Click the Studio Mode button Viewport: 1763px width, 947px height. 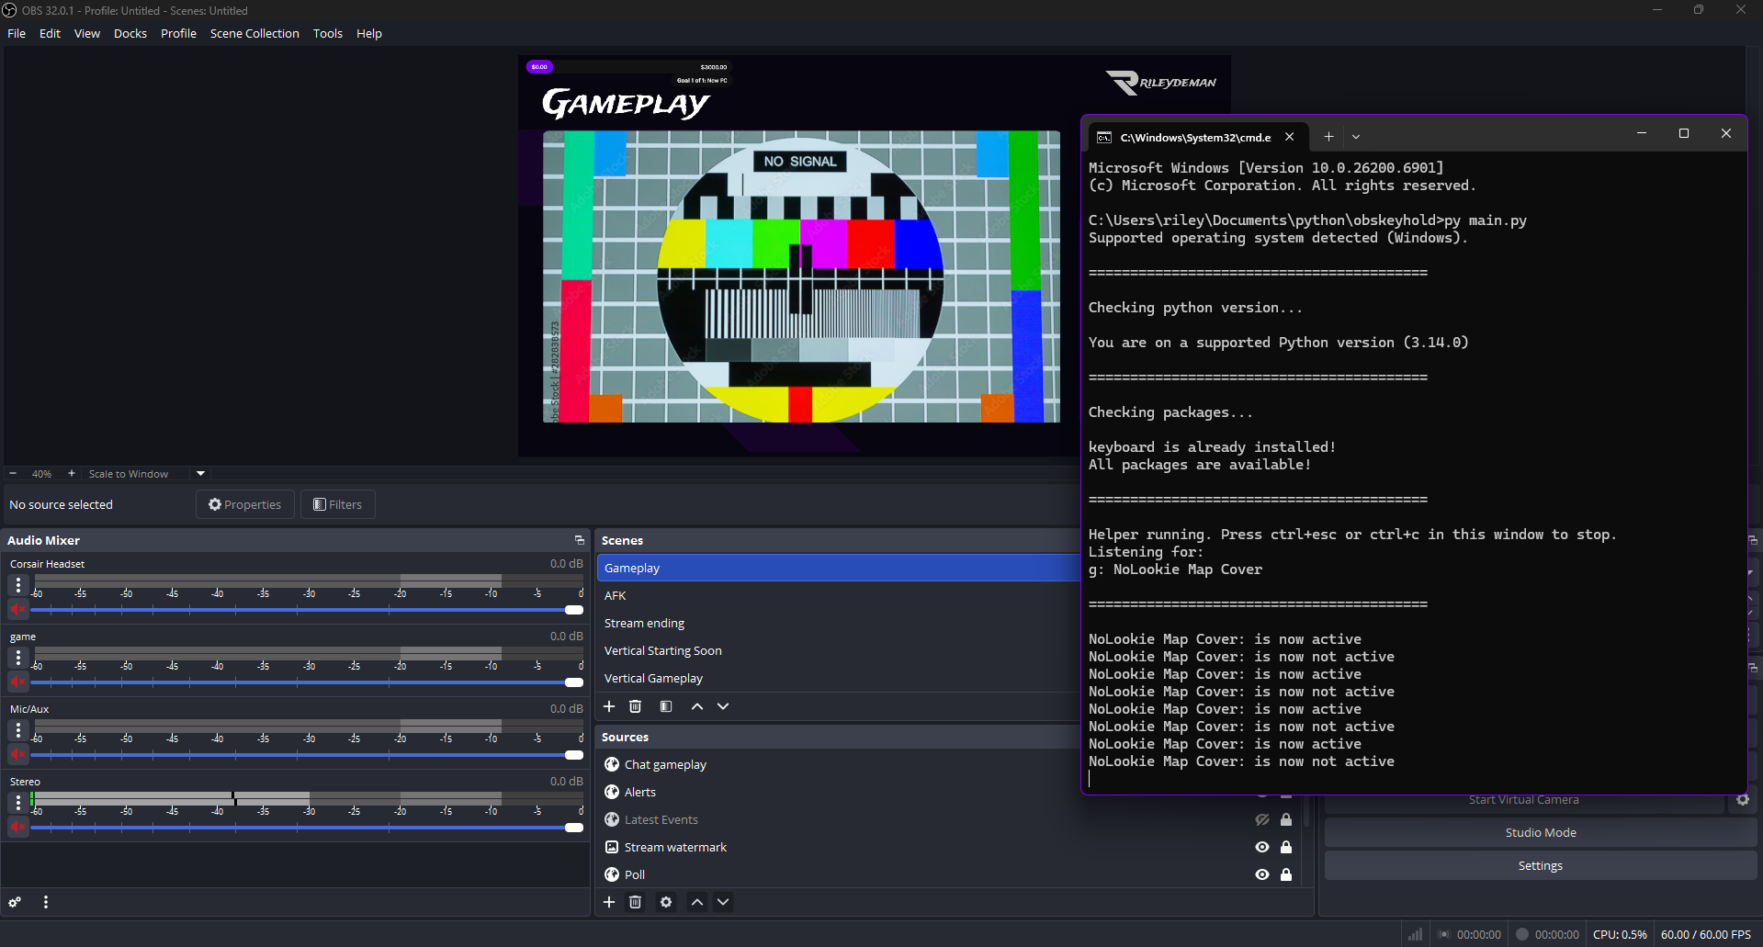[x=1540, y=832]
